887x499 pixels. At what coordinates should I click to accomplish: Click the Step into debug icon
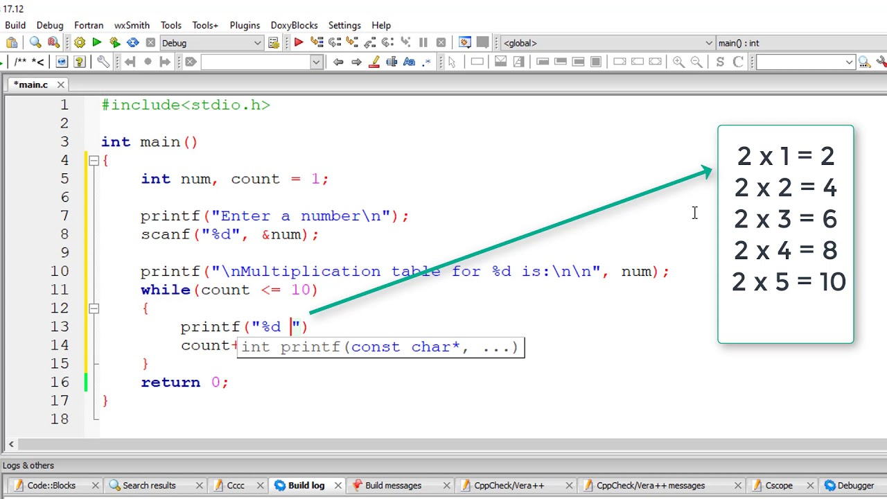pos(353,43)
